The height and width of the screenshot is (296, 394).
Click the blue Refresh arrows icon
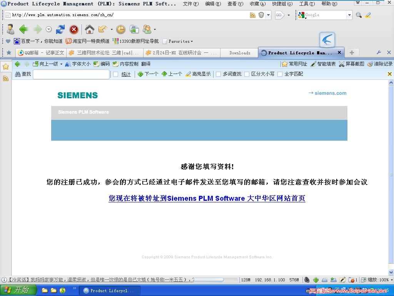pos(60,29)
